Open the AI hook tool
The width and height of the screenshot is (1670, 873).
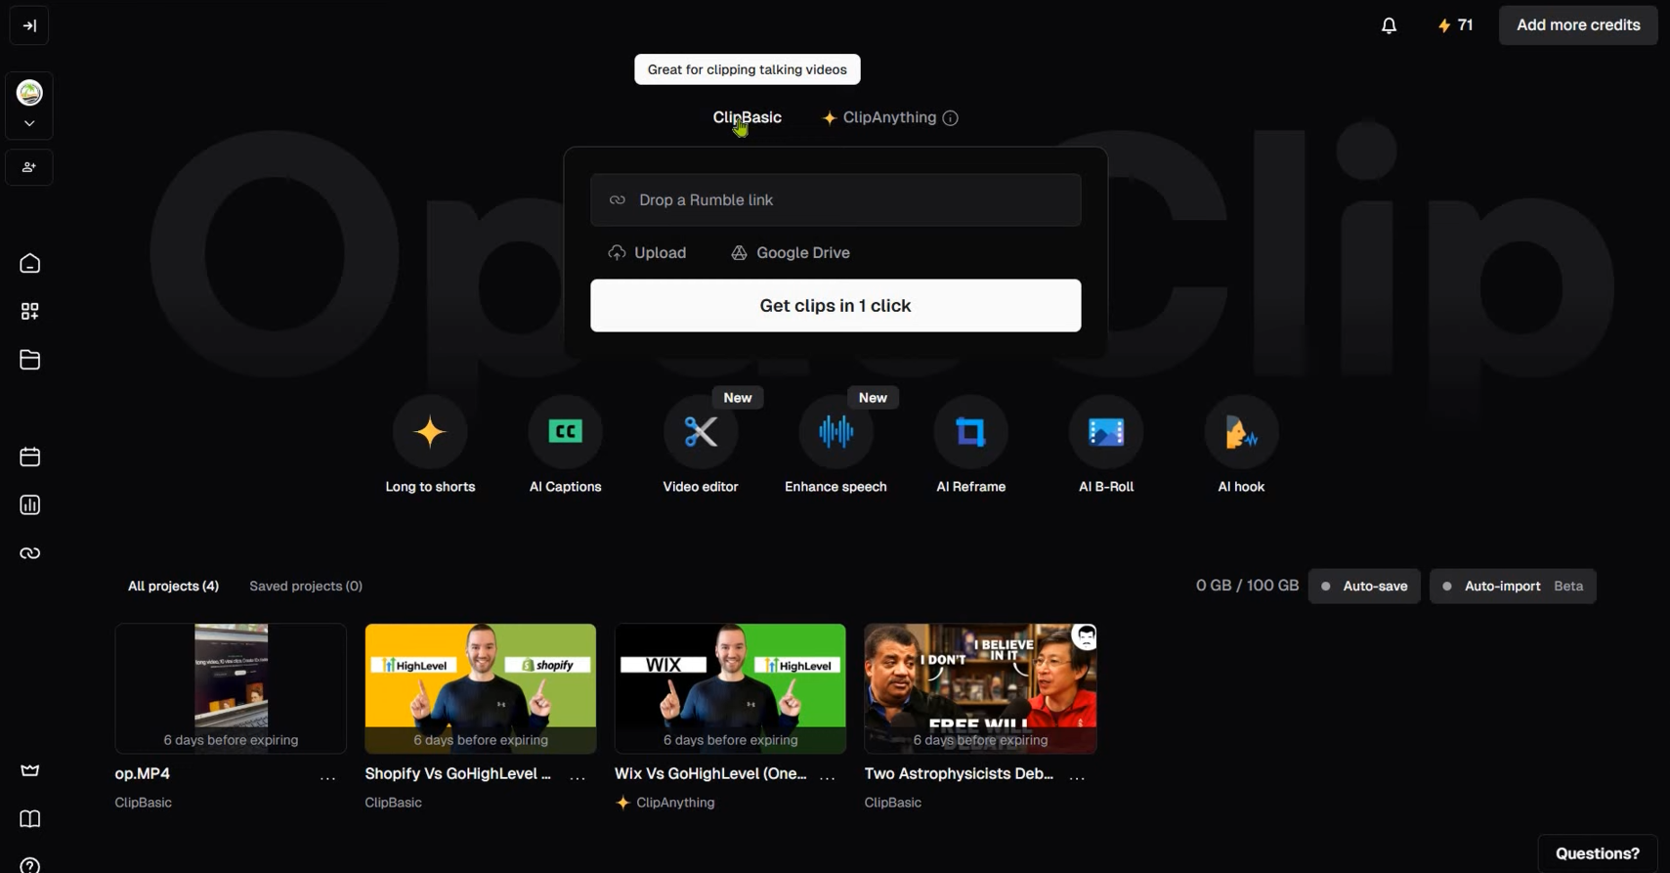[1241, 445]
